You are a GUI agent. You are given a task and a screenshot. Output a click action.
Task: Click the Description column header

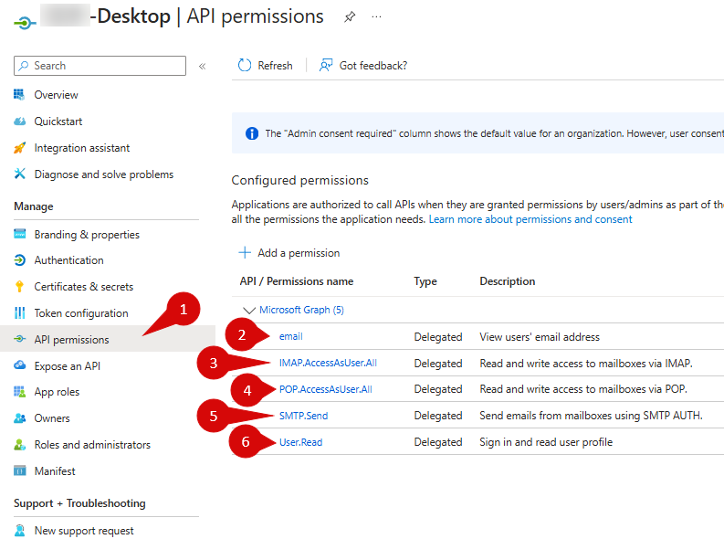click(x=508, y=281)
